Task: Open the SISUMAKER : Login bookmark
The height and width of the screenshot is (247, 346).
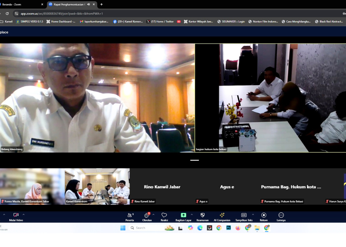Action: pyautogui.click(x=231, y=22)
